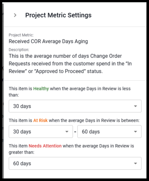Click the Project Metric: field label

21,35
